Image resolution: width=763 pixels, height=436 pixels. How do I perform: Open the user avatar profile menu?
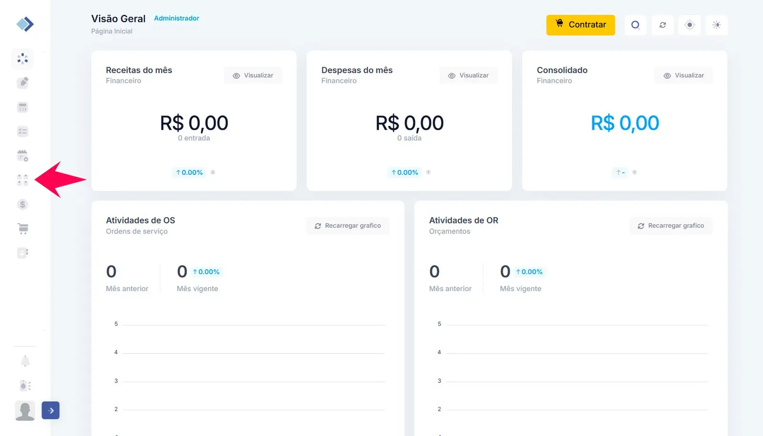click(25, 410)
